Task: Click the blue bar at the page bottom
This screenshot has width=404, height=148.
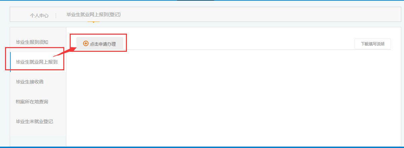Action: (202, 147)
